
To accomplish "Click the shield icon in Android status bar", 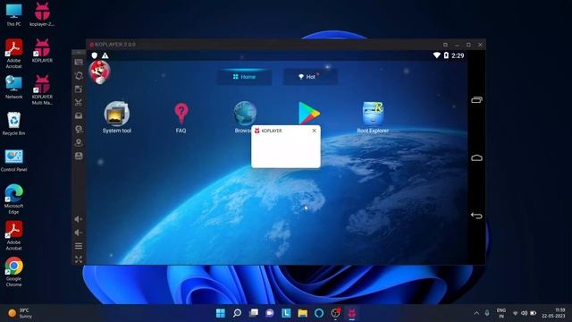I will pyautogui.click(x=95, y=55).
